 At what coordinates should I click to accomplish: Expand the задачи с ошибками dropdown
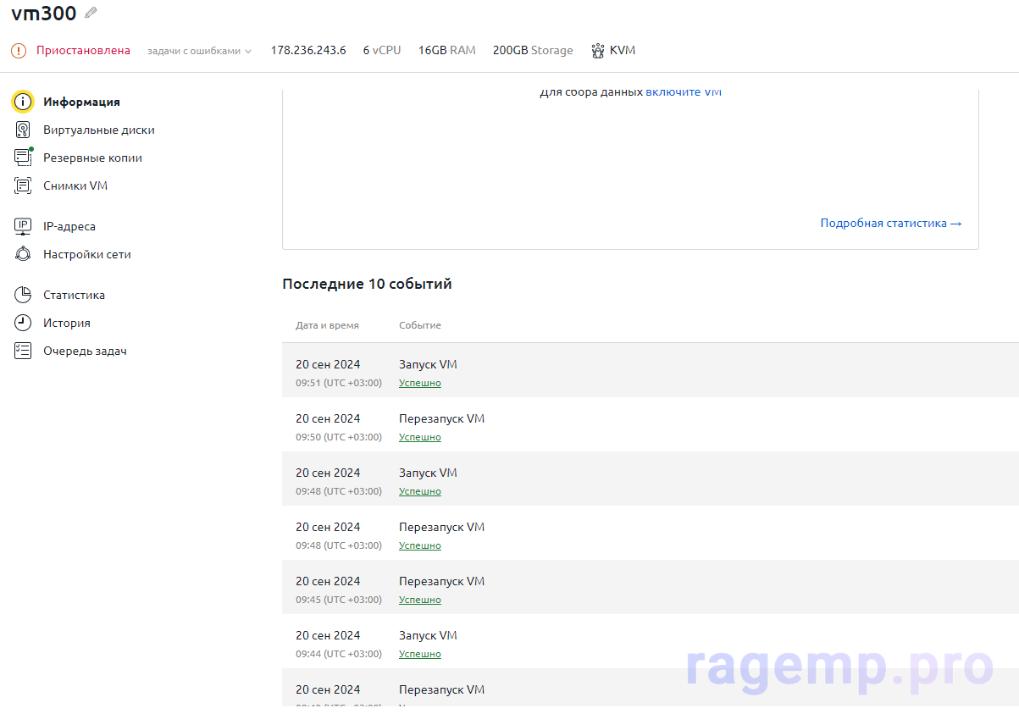point(199,51)
